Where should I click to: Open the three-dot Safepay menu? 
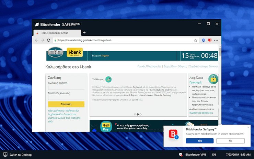click(x=216, y=40)
